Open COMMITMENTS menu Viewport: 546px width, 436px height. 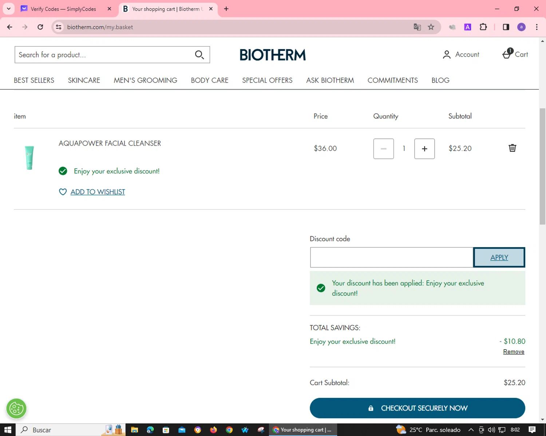pyautogui.click(x=392, y=80)
